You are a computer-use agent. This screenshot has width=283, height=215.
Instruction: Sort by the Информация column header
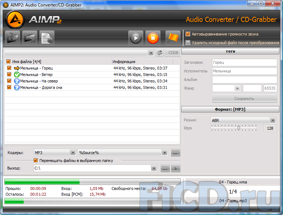pyautogui.click(x=142, y=62)
